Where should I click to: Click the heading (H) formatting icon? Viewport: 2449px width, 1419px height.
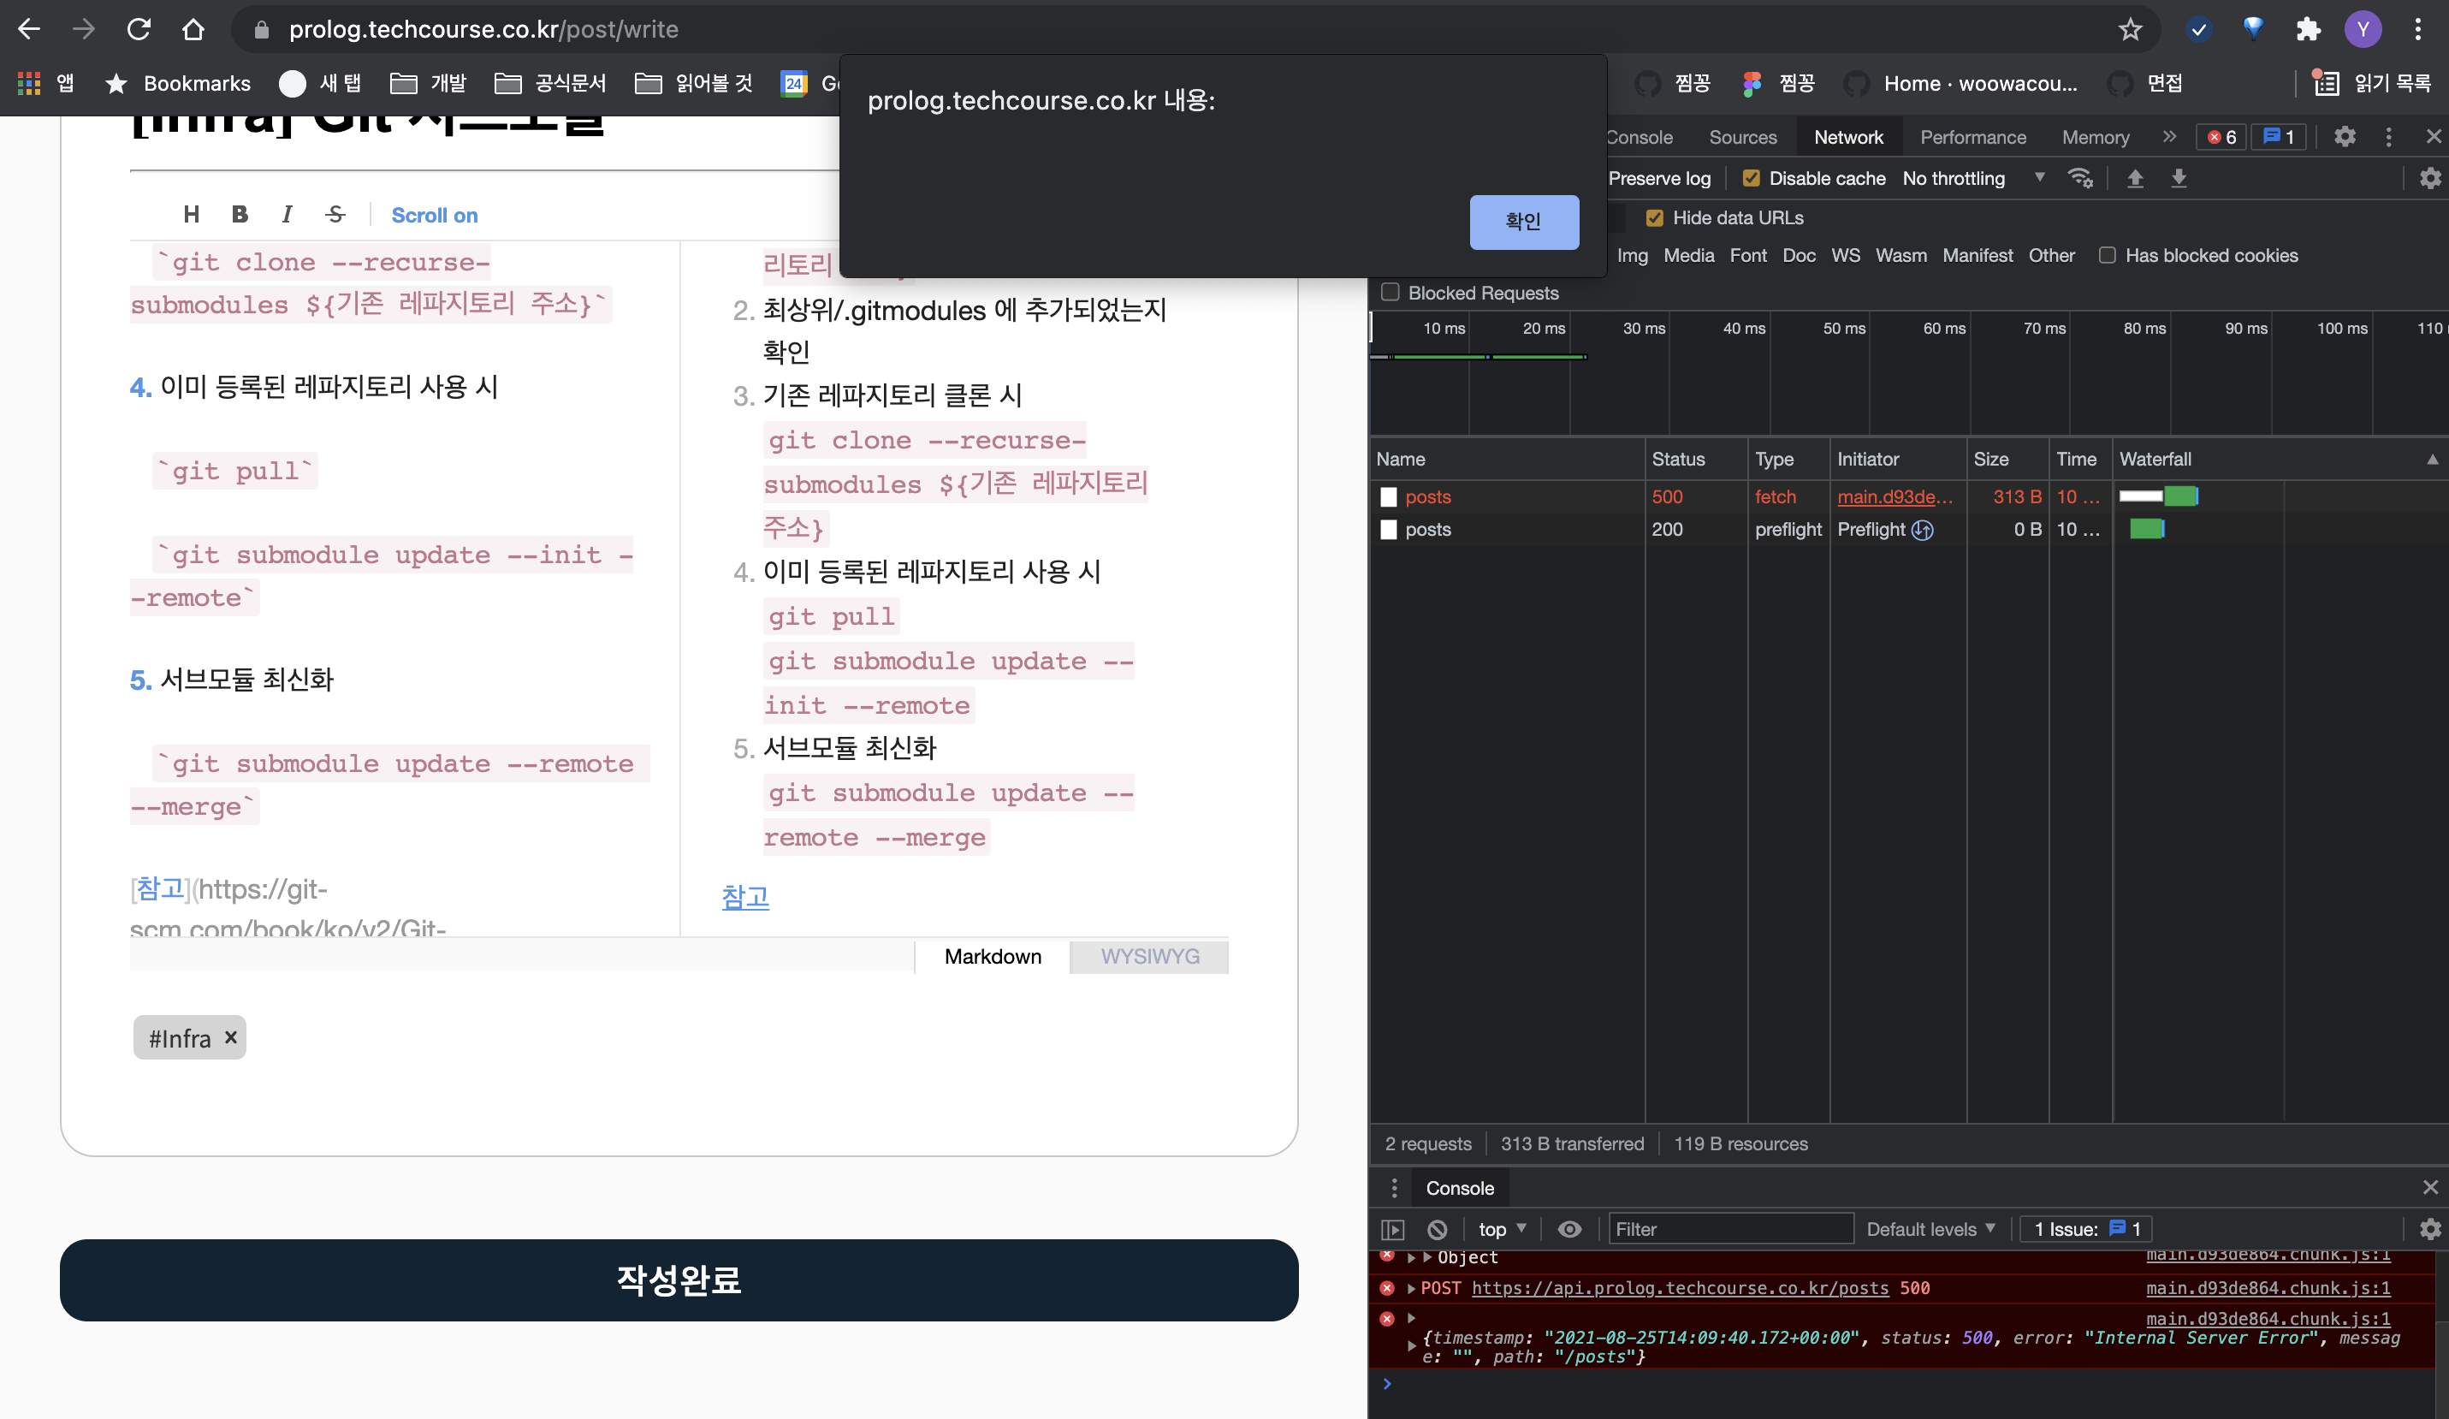192,214
